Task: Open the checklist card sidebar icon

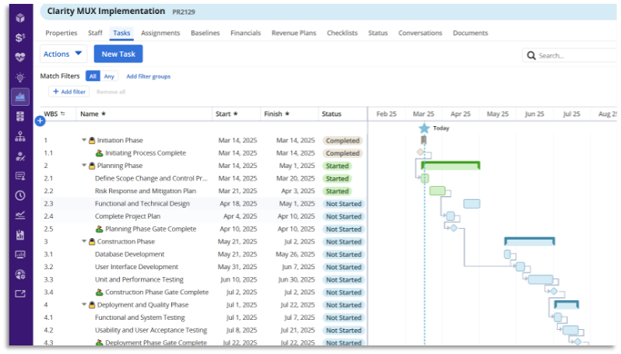Action: [20, 176]
